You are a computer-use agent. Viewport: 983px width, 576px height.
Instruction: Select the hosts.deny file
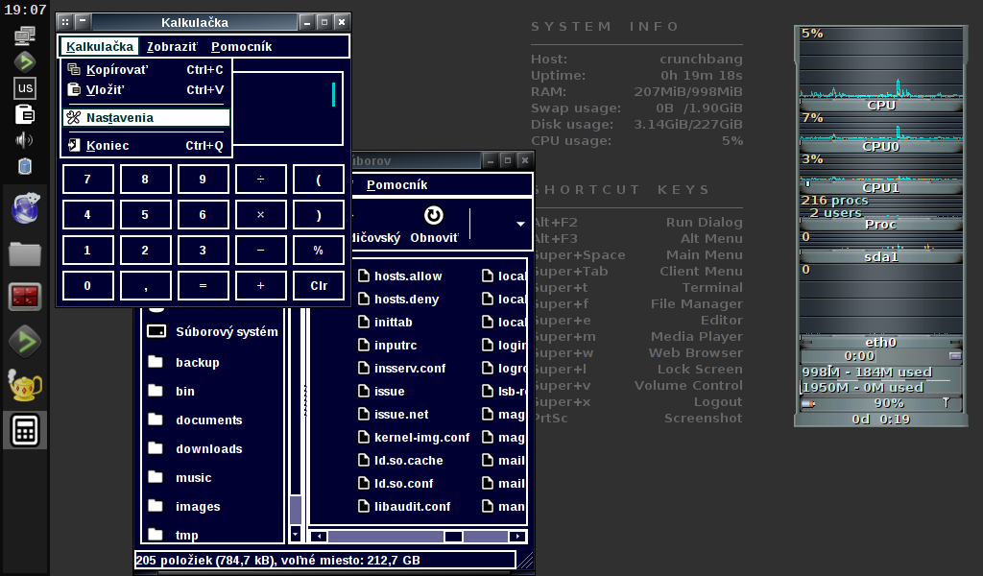pos(398,299)
